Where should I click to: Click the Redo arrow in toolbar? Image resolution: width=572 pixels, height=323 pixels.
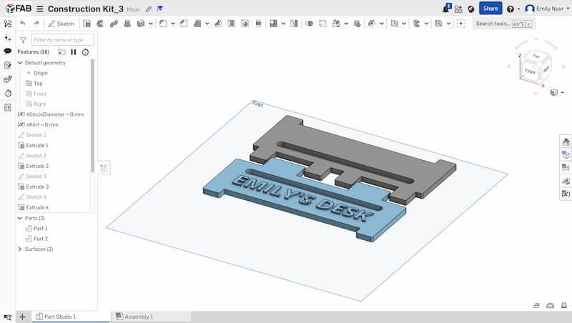pos(36,24)
